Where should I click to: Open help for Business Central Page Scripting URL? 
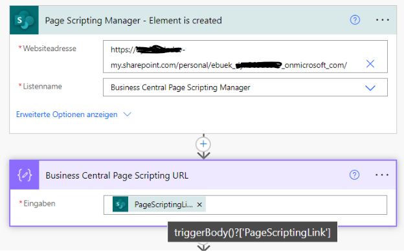coord(354,175)
